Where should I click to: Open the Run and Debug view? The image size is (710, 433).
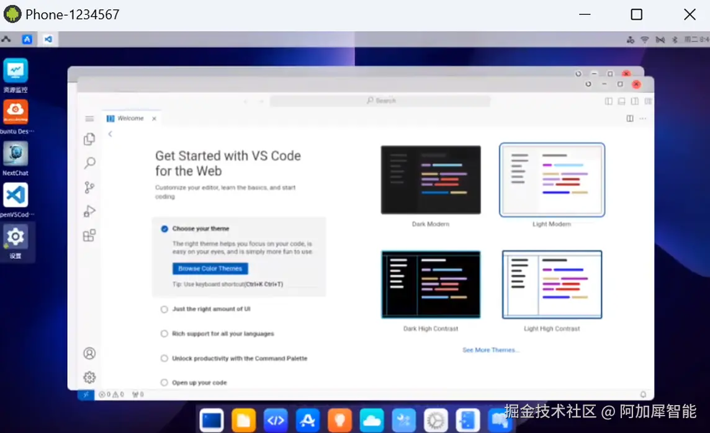pos(89,212)
